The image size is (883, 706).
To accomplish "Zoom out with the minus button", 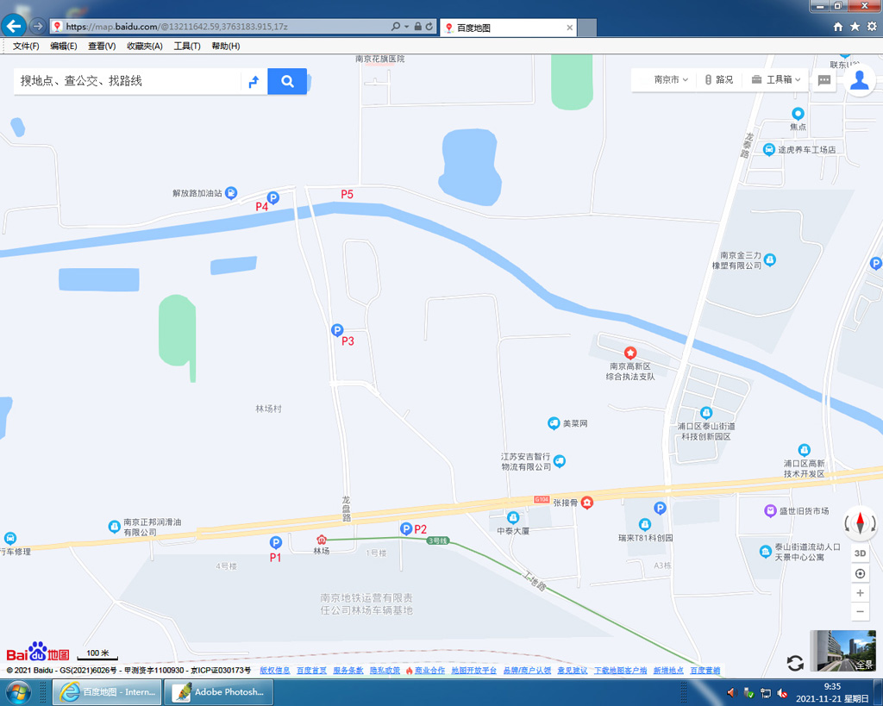I will coord(860,611).
